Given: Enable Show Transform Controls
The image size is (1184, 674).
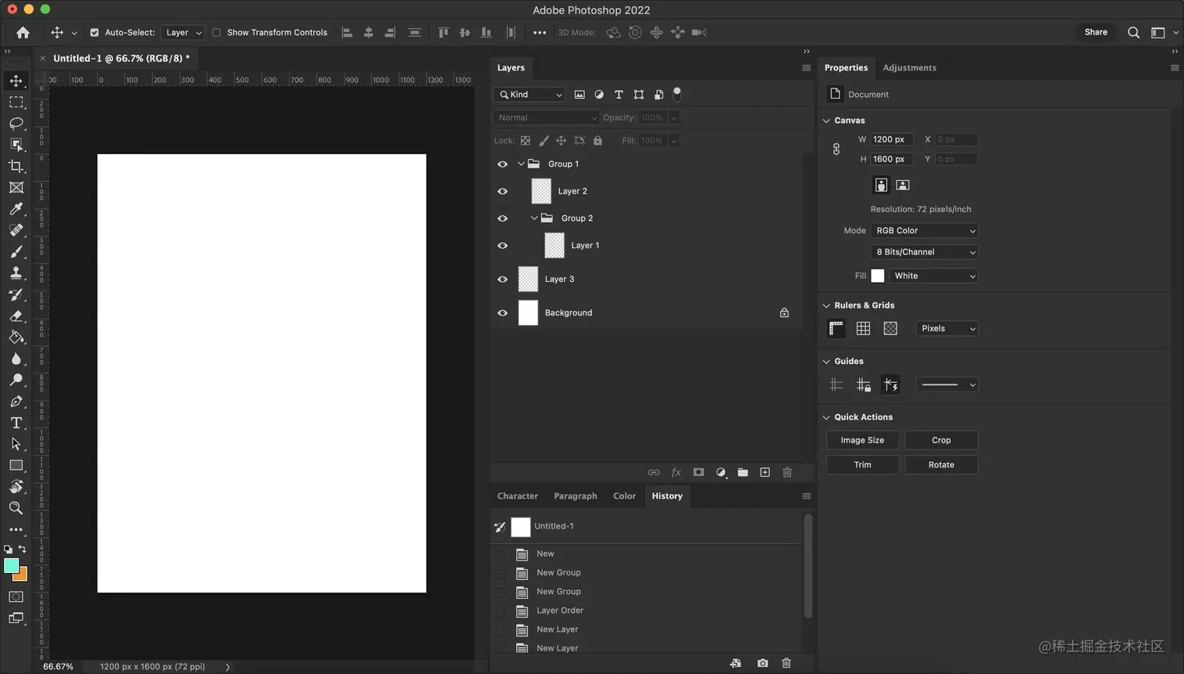Looking at the screenshot, I should pyautogui.click(x=217, y=32).
